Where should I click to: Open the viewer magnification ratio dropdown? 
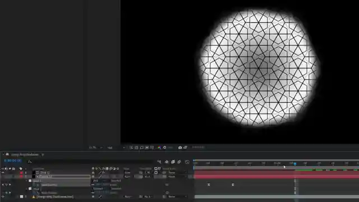coord(96,148)
